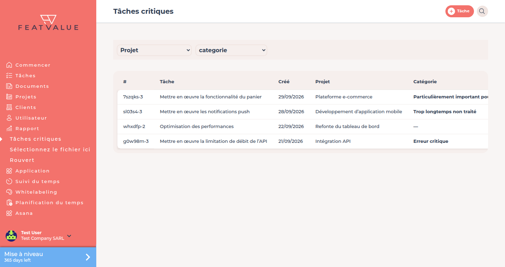The height and width of the screenshot is (267, 505).
Task: Select the Documents icon in sidebar
Action: [x=9, y=86]
